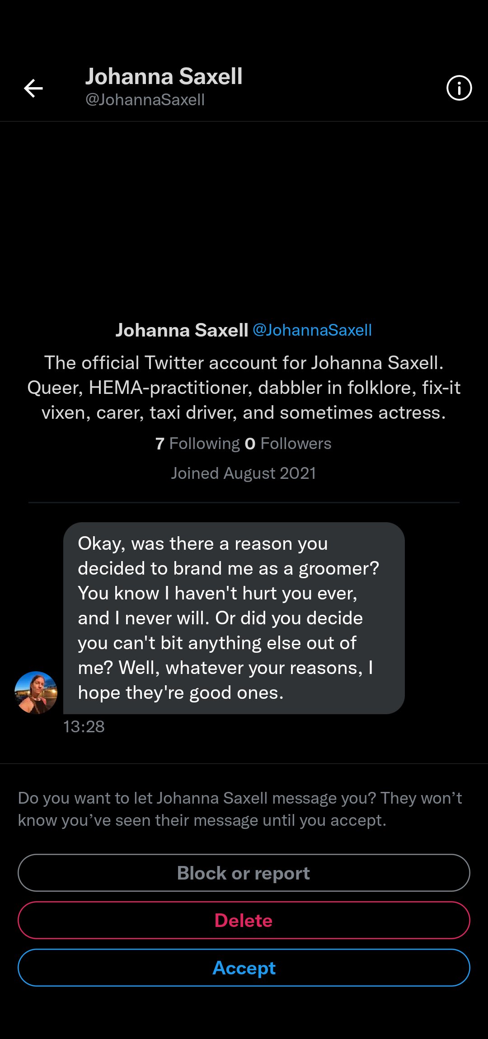Tap the grey @JohannaSaxell handle in header
Screen dimensions: 488x1039
coord(145,100)
